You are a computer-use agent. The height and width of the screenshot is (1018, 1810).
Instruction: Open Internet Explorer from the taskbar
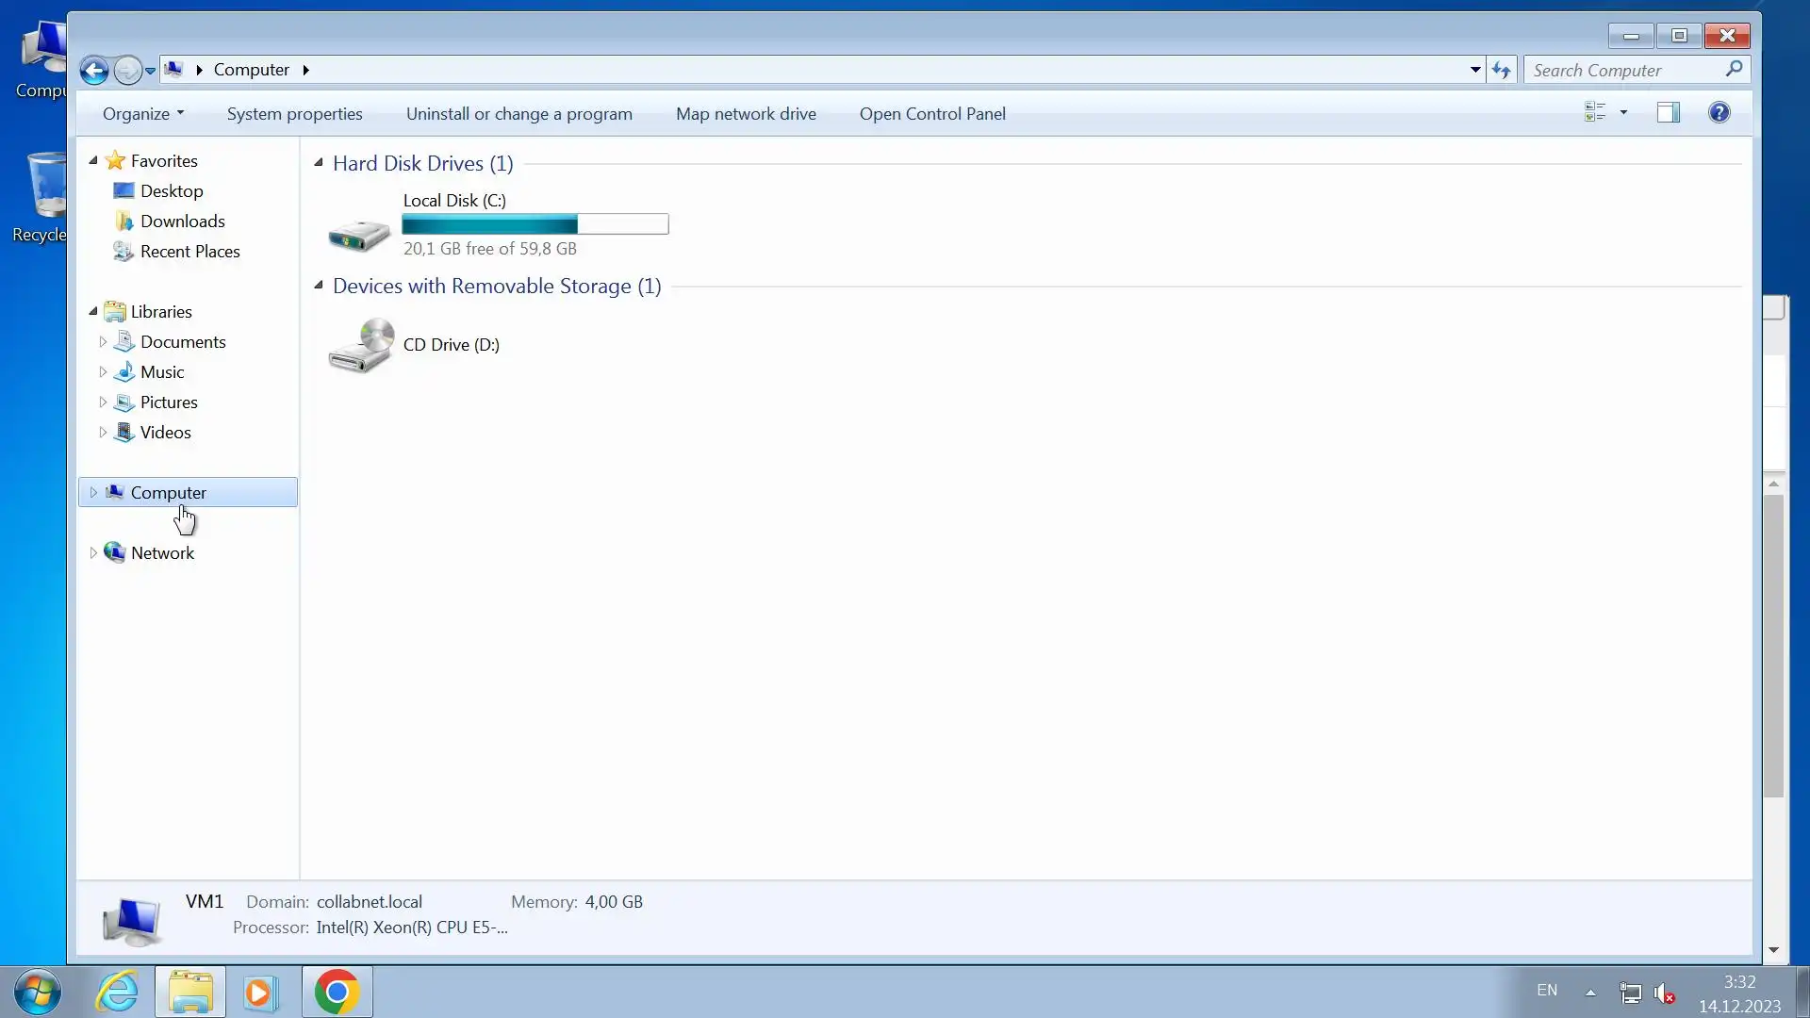(118, 992)
